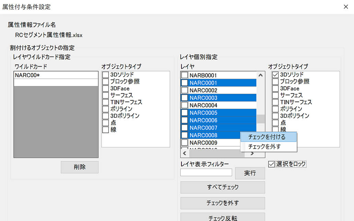Choose チェックを付ける from the context menu

coord(269,137)
